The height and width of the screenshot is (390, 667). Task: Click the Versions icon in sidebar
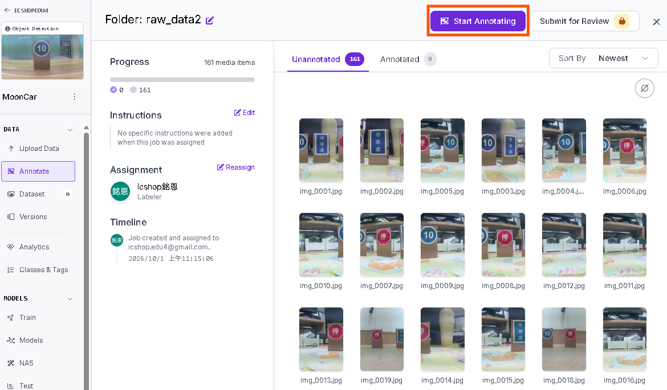click(x=11, y=217)
